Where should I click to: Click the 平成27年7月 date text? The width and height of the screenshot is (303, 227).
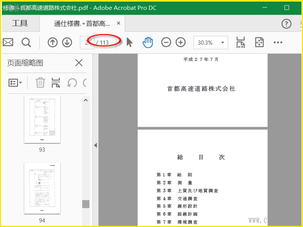(x=201, y=59)
